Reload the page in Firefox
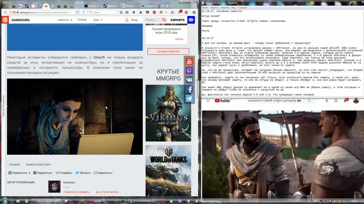364x204 pixels. pos(84,12)
